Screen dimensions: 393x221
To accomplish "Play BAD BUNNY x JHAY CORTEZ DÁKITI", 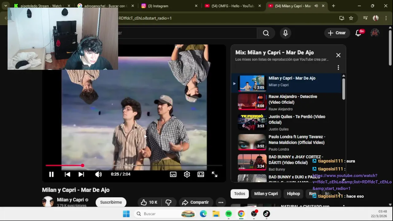I will [x=286, y=163].
